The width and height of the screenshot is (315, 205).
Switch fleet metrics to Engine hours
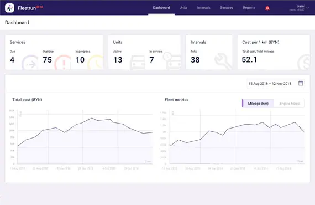click(x=289, y=104)
